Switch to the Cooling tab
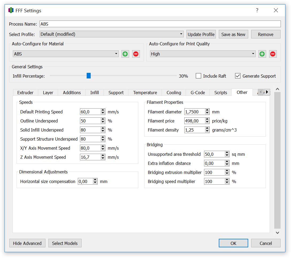The height and width of the screenshot is (258, 291). tap(174, 93)
